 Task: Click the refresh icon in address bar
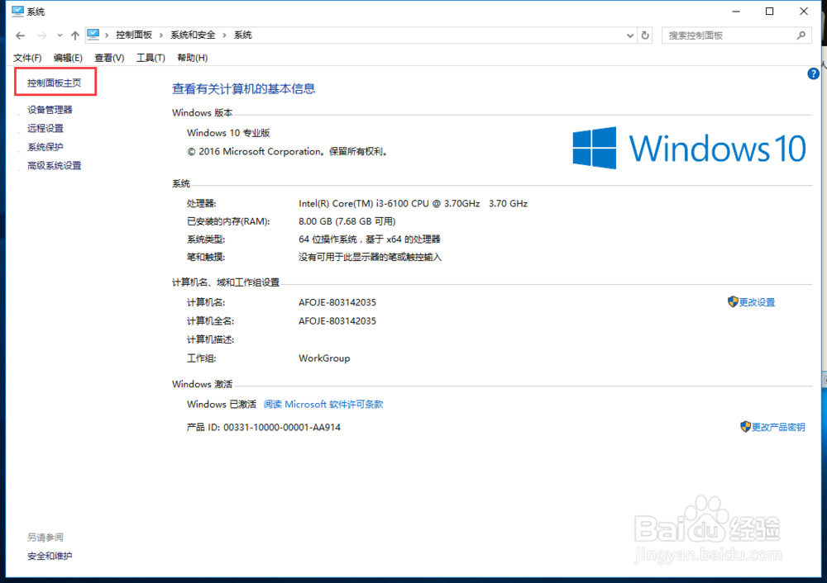click(x=646, y=35)
